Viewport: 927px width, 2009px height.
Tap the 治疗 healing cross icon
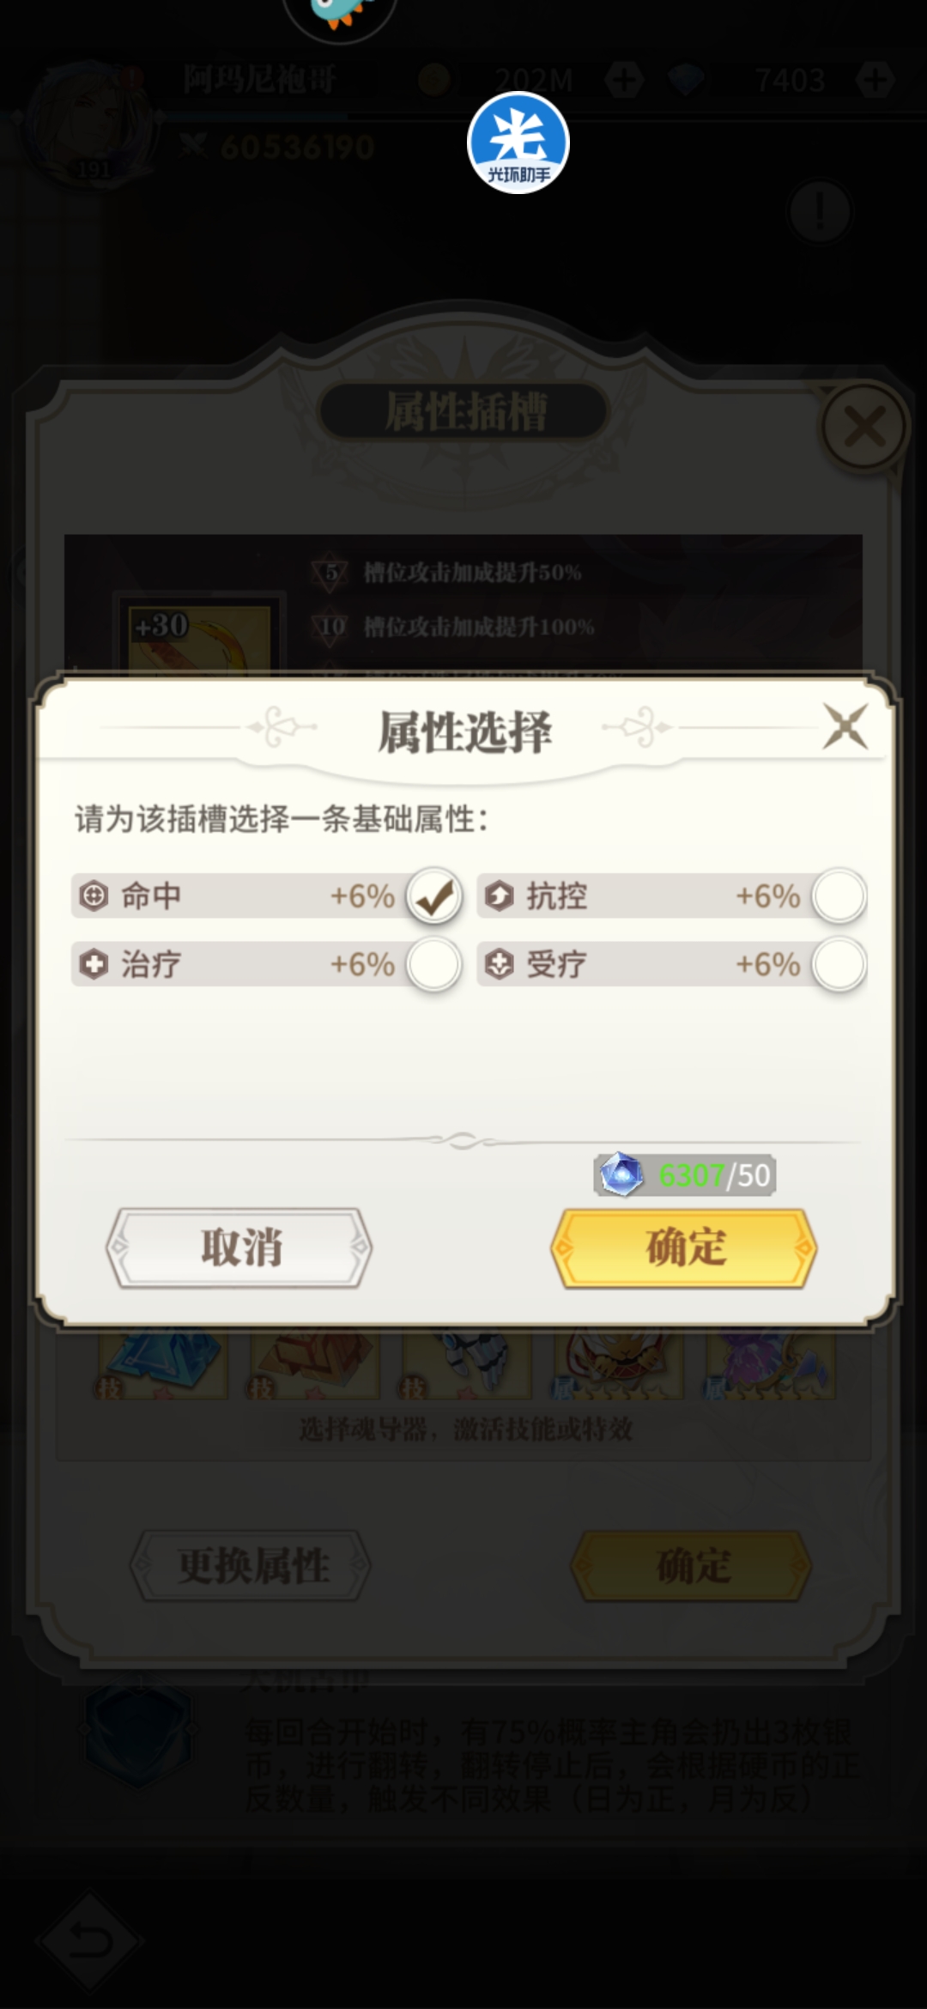pyautogui.click(x=94, y=964)
